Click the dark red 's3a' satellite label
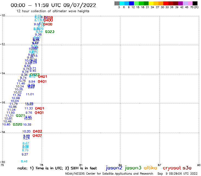The width and height of the screenshot is (201, 176). point(187,168)
